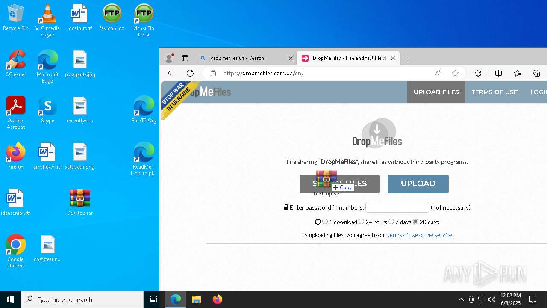Open network status tray icon
Screen dimensions: 547x308
coord(482,299)
